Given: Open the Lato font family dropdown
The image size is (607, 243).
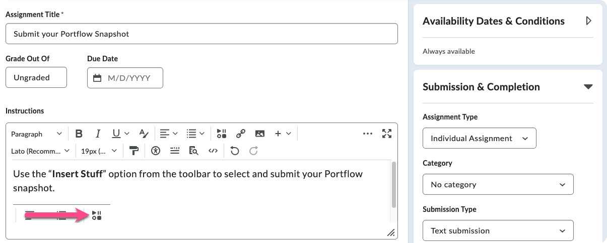Looking at the screenshot, I should [x=40, y=151].
